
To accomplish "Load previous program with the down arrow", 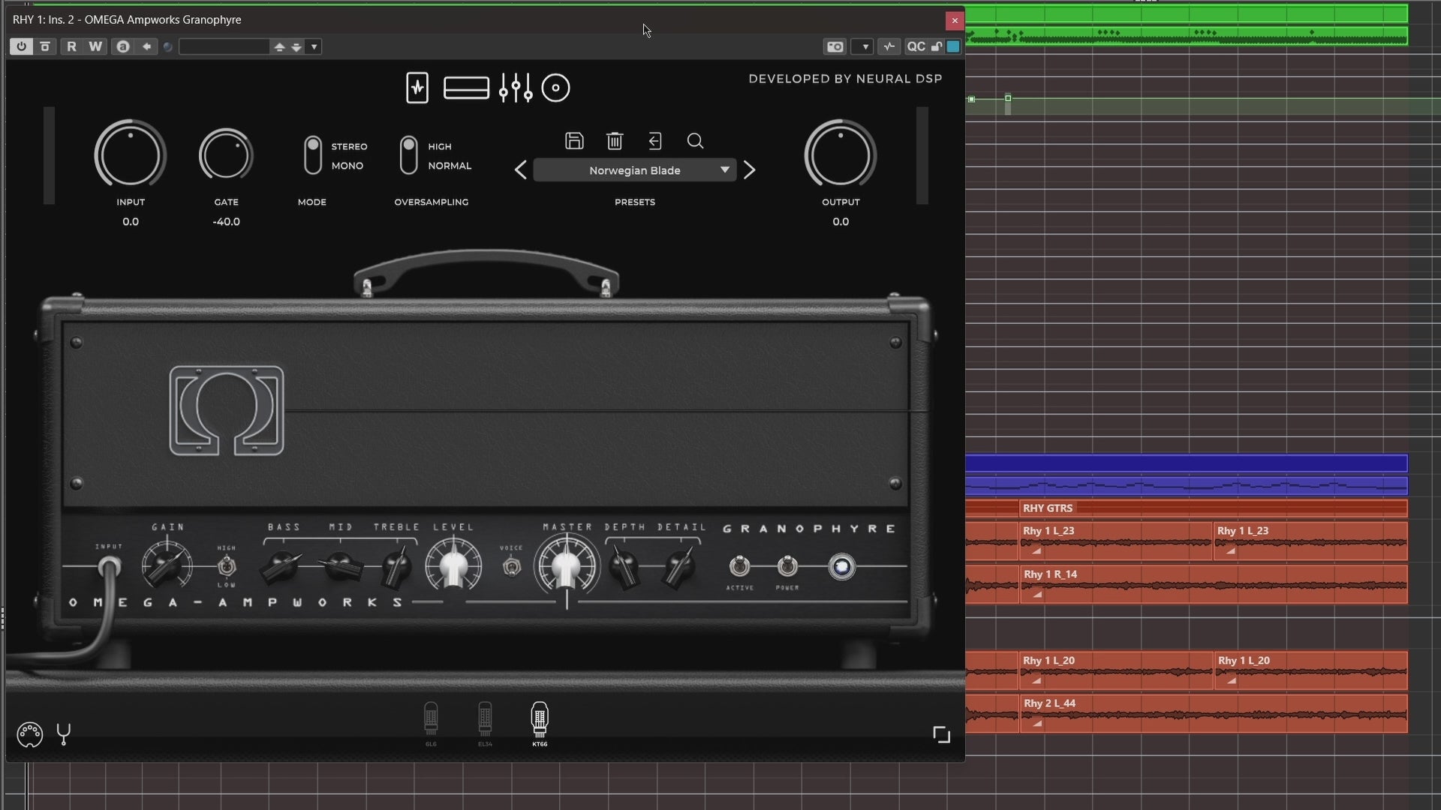I will coord(296,46).
